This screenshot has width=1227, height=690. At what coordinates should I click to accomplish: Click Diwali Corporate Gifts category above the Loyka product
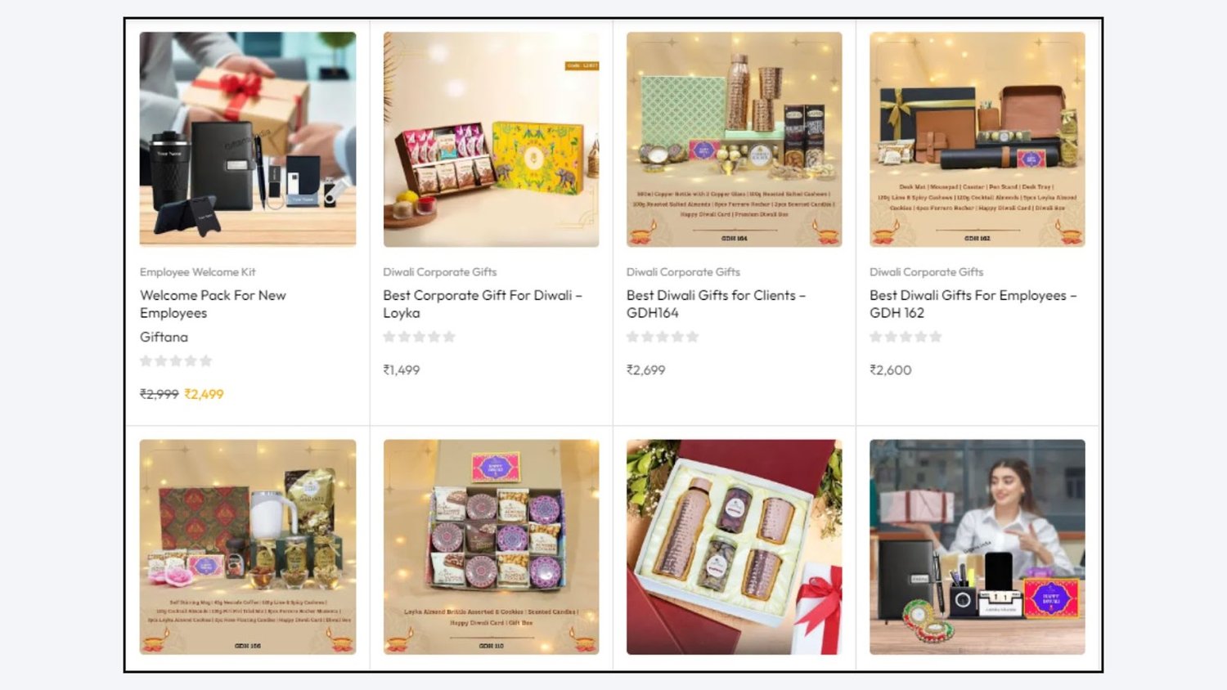(440, 272)
